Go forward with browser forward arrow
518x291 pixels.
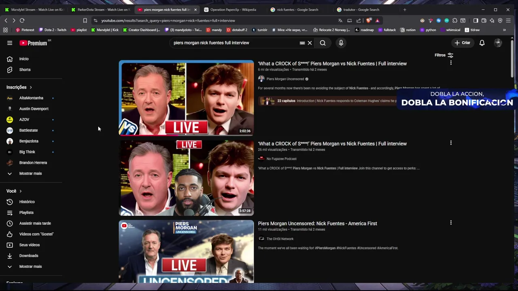click(x=14, y=20)
